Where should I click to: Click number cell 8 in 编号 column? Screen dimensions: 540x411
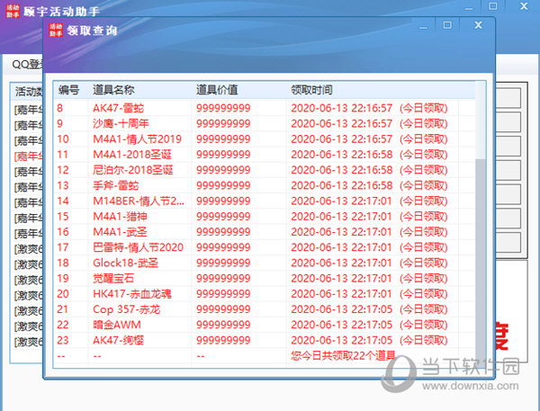click(60, 108)
